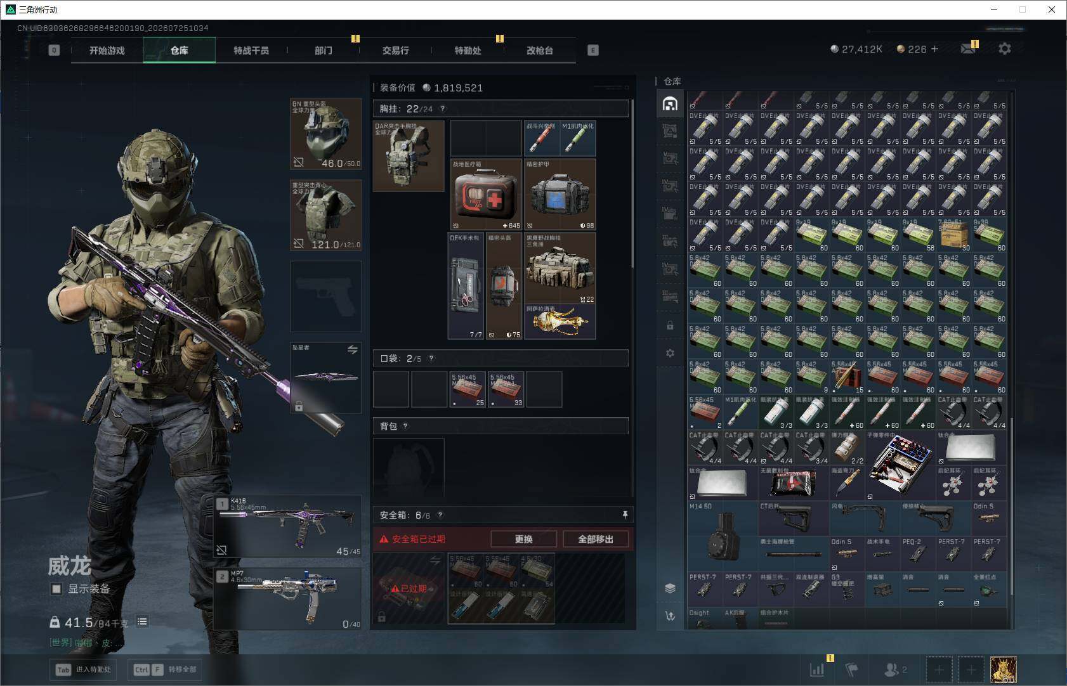The width and height of the screenshot is (1067, 686).
Task: Click the first squad invite plus slot
Action: [939, 670]
